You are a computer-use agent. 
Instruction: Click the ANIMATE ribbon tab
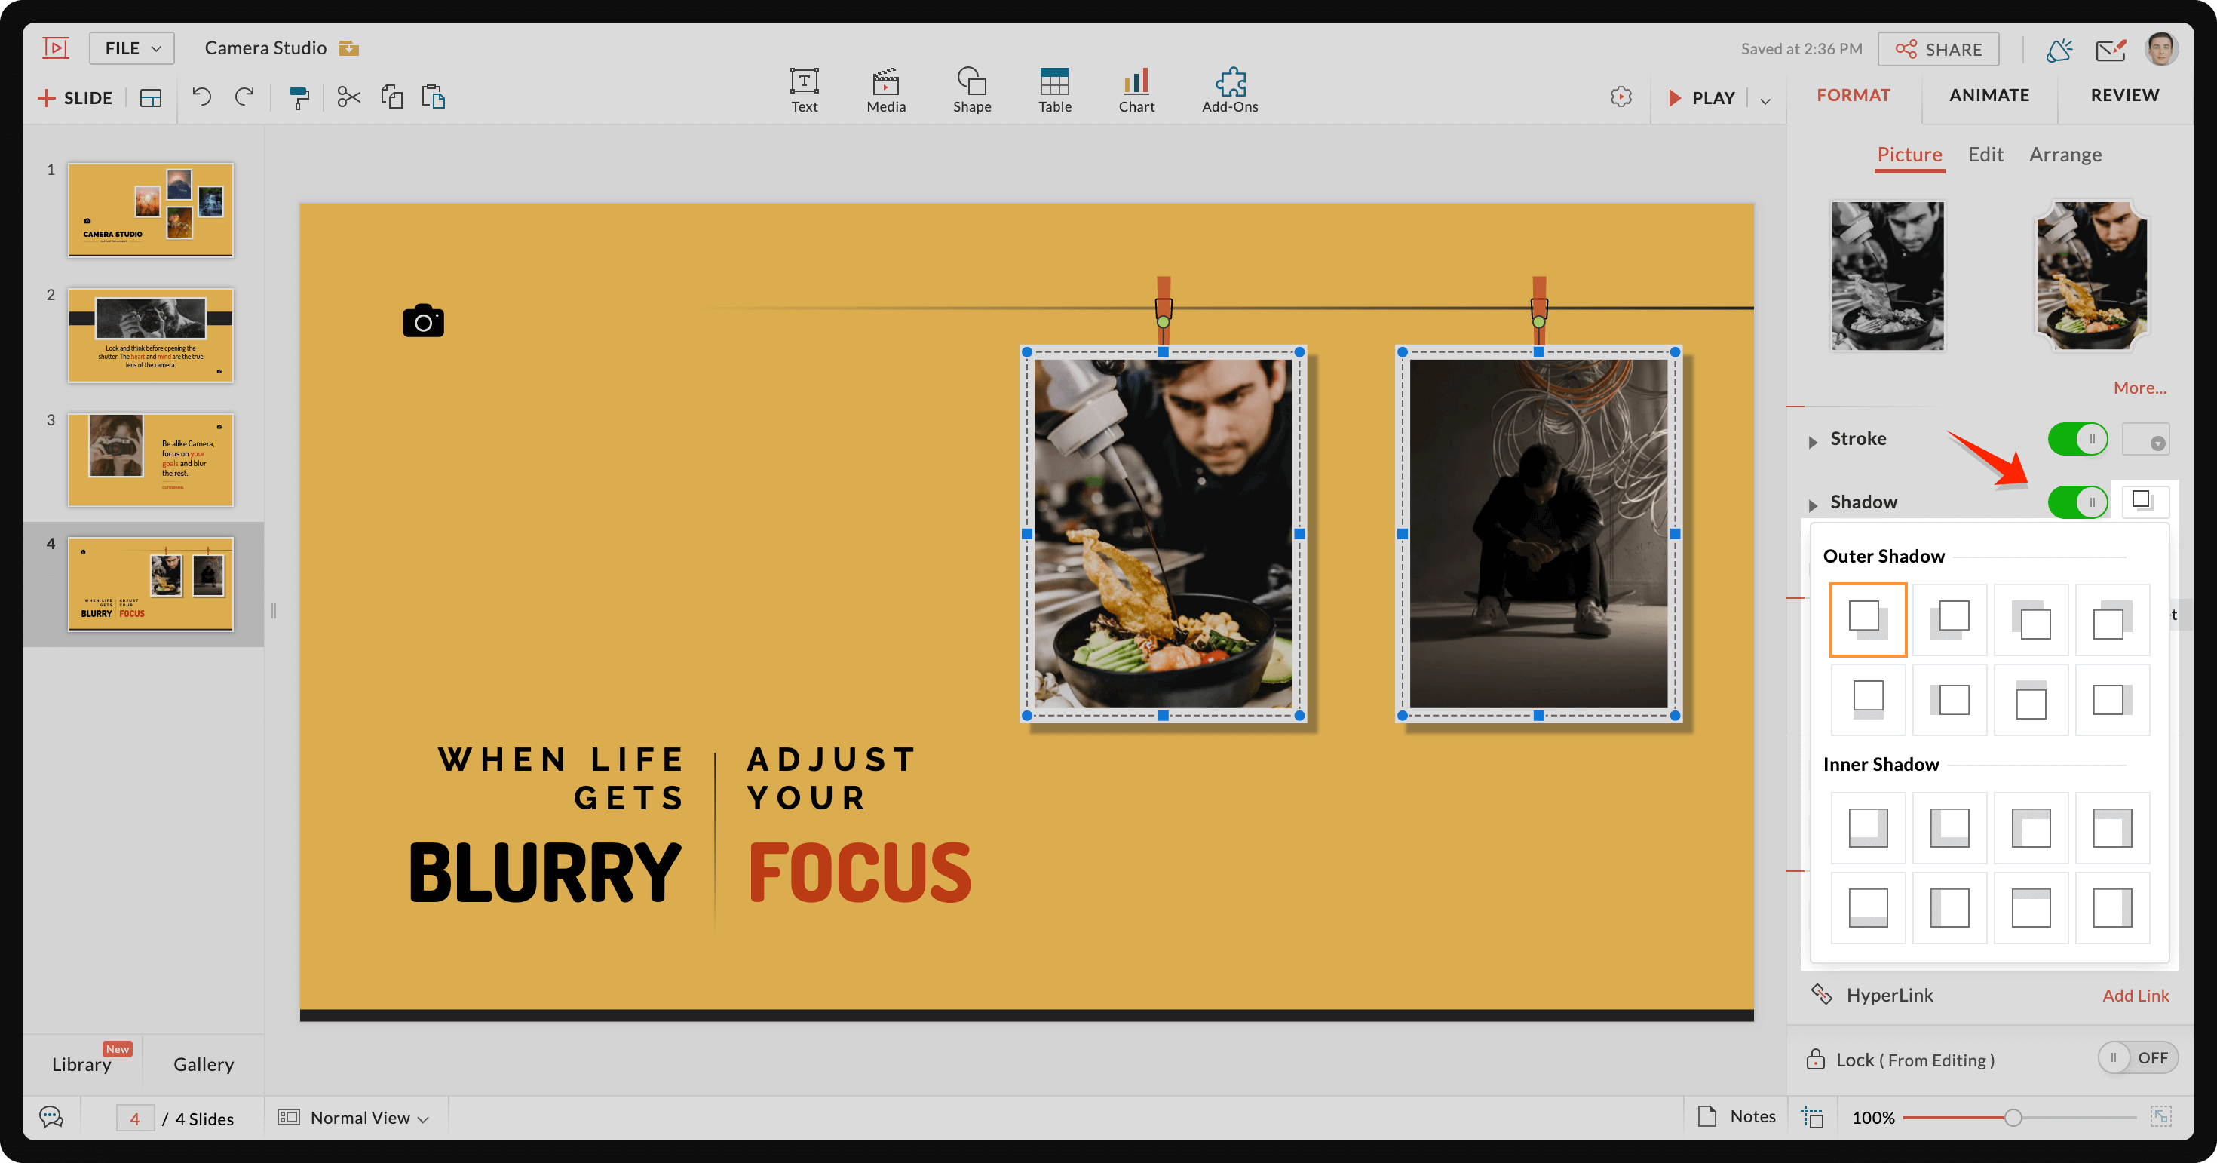pyautogui.click(x=1990, y=94)
